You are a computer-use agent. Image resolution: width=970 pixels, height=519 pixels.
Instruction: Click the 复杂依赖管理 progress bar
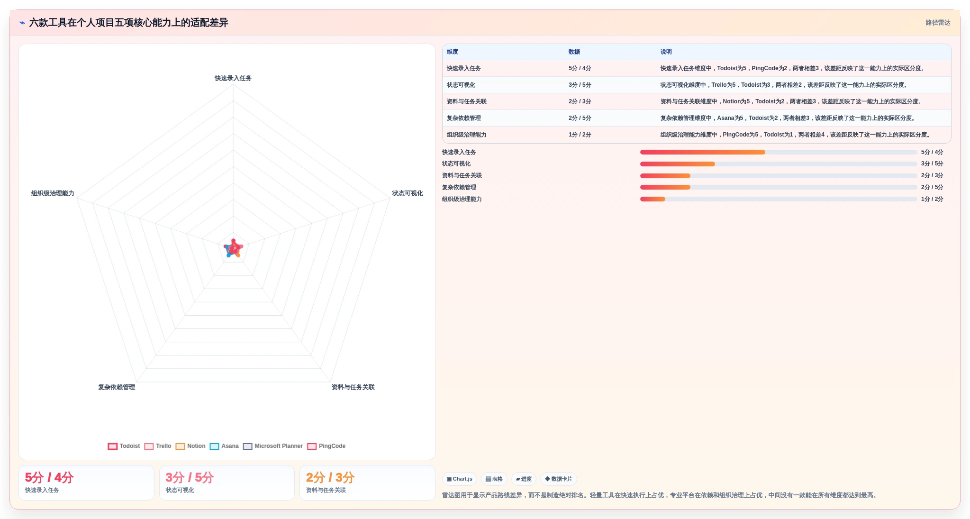779,187
